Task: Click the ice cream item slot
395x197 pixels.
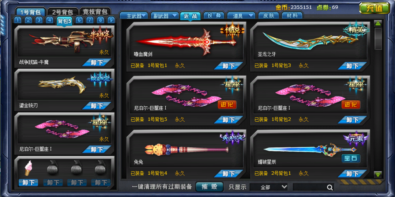Action: 29,168
